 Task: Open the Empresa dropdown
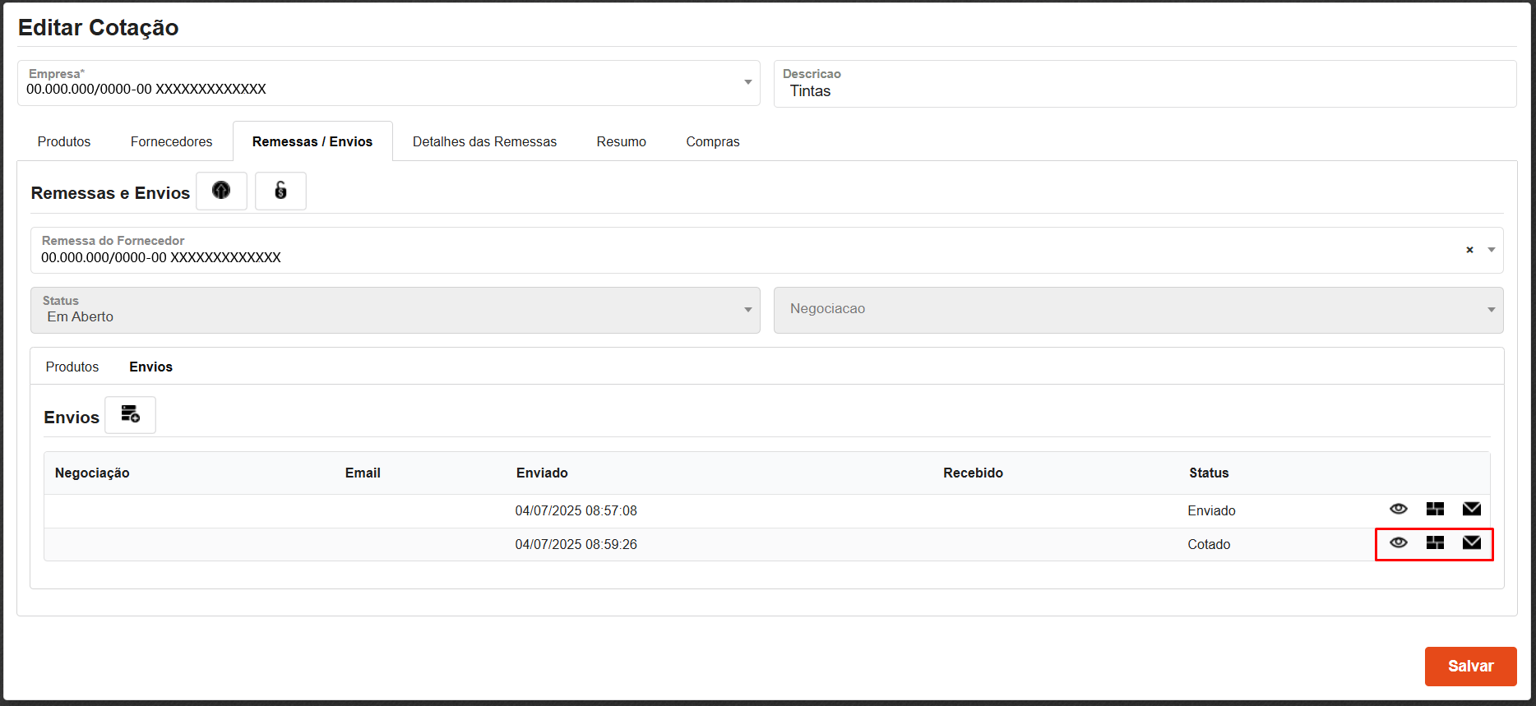tap(747, 82)
